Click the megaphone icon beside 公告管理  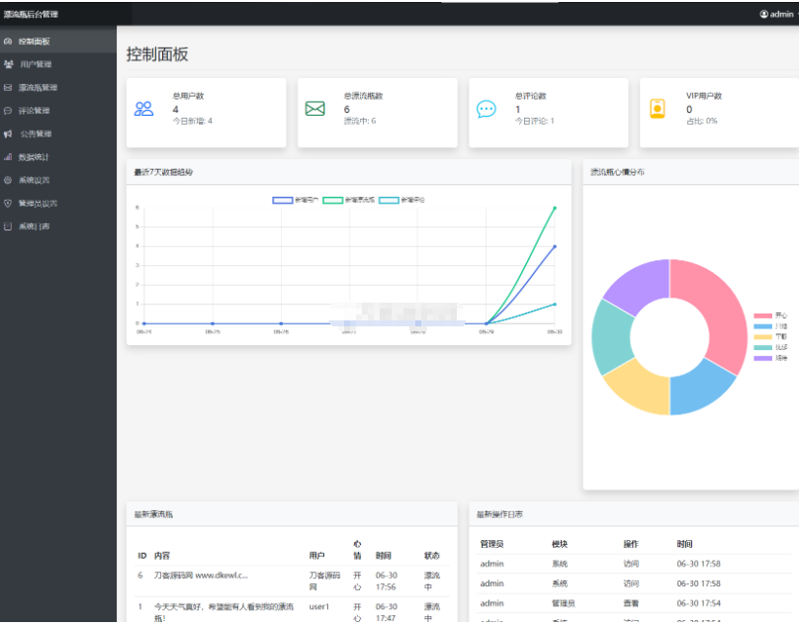(9, 134)
